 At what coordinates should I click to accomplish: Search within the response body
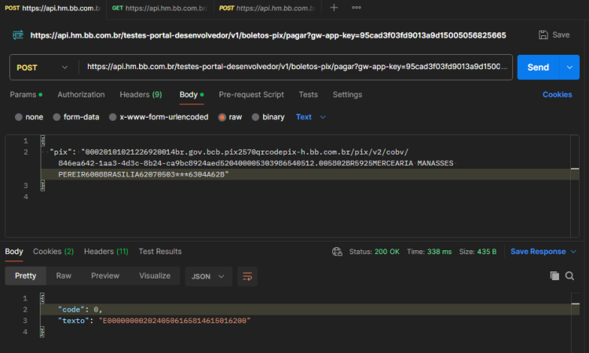pyautogui.click(x=569, y=276)
